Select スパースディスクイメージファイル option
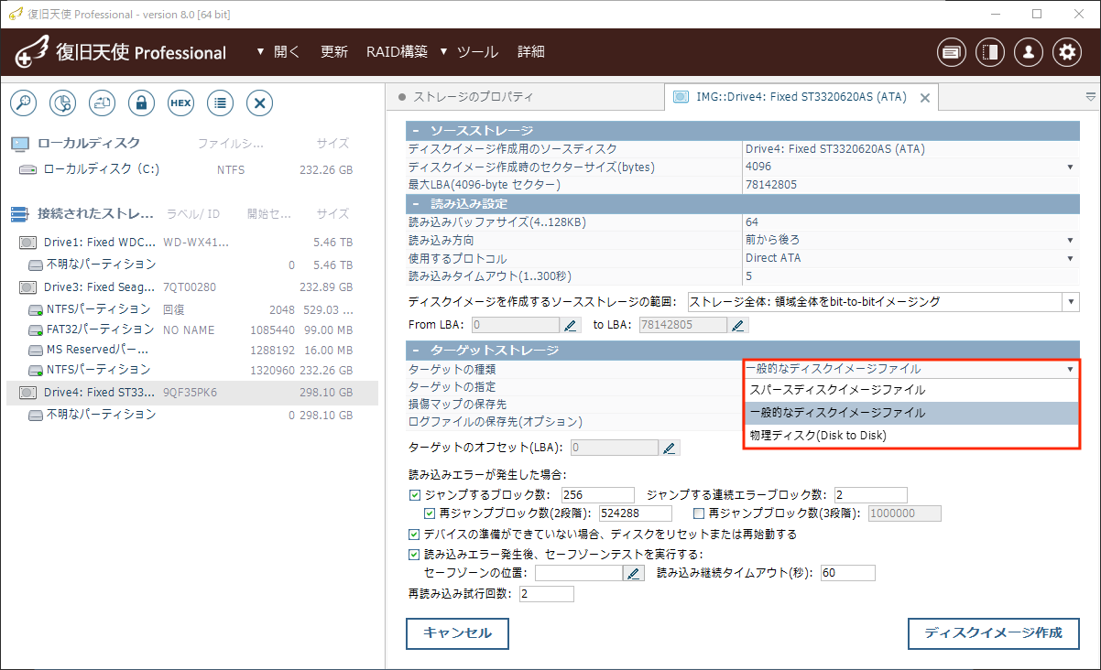1101x670 pixels. [x=911, y=390]
